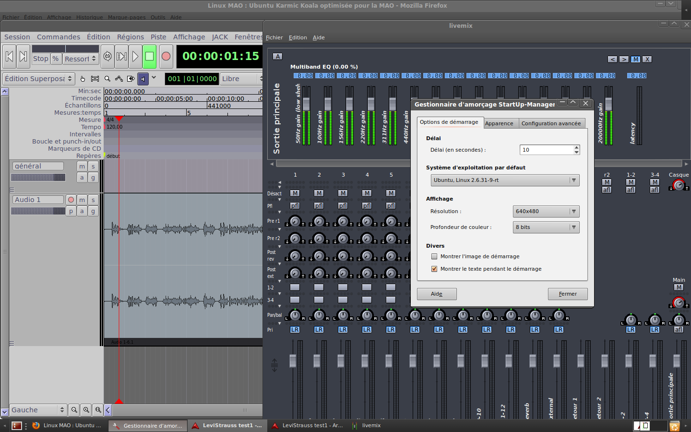Select the zoom magnifier mouse tool
Viewport: 691px width, 432px height.
tap(107, 79)
